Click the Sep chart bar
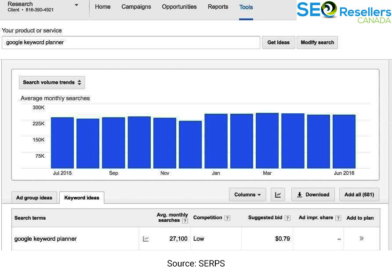Screen dimensions: 392x275 [113, 143]
